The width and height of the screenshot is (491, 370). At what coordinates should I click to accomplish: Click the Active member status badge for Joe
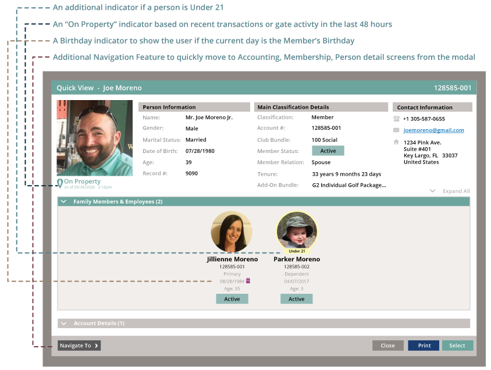click(x=328, y=151)
